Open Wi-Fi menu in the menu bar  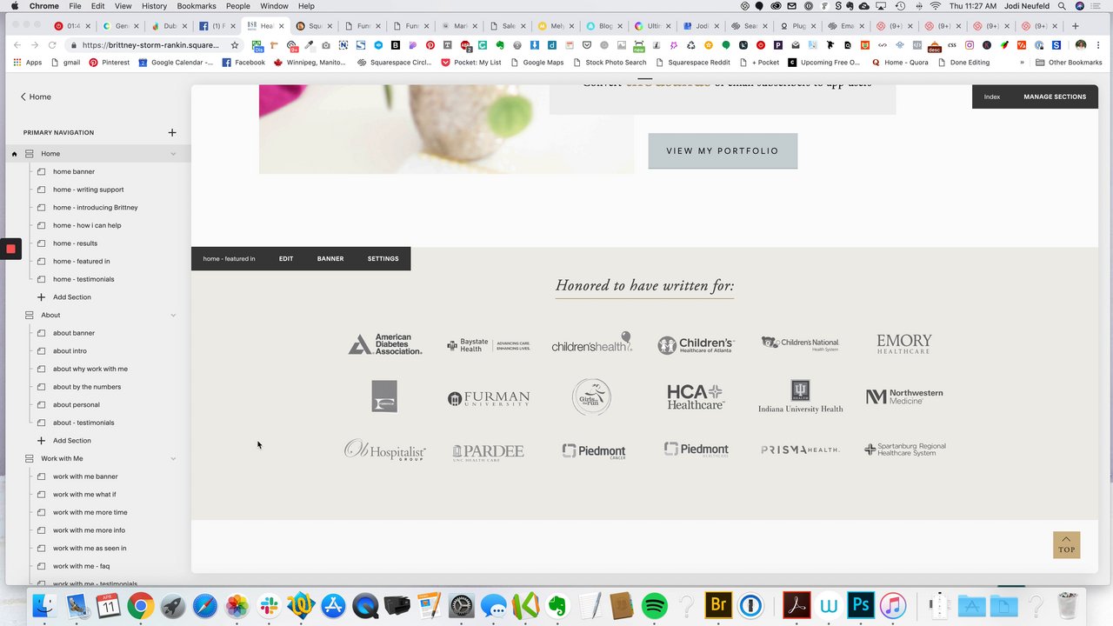[935, 6]
